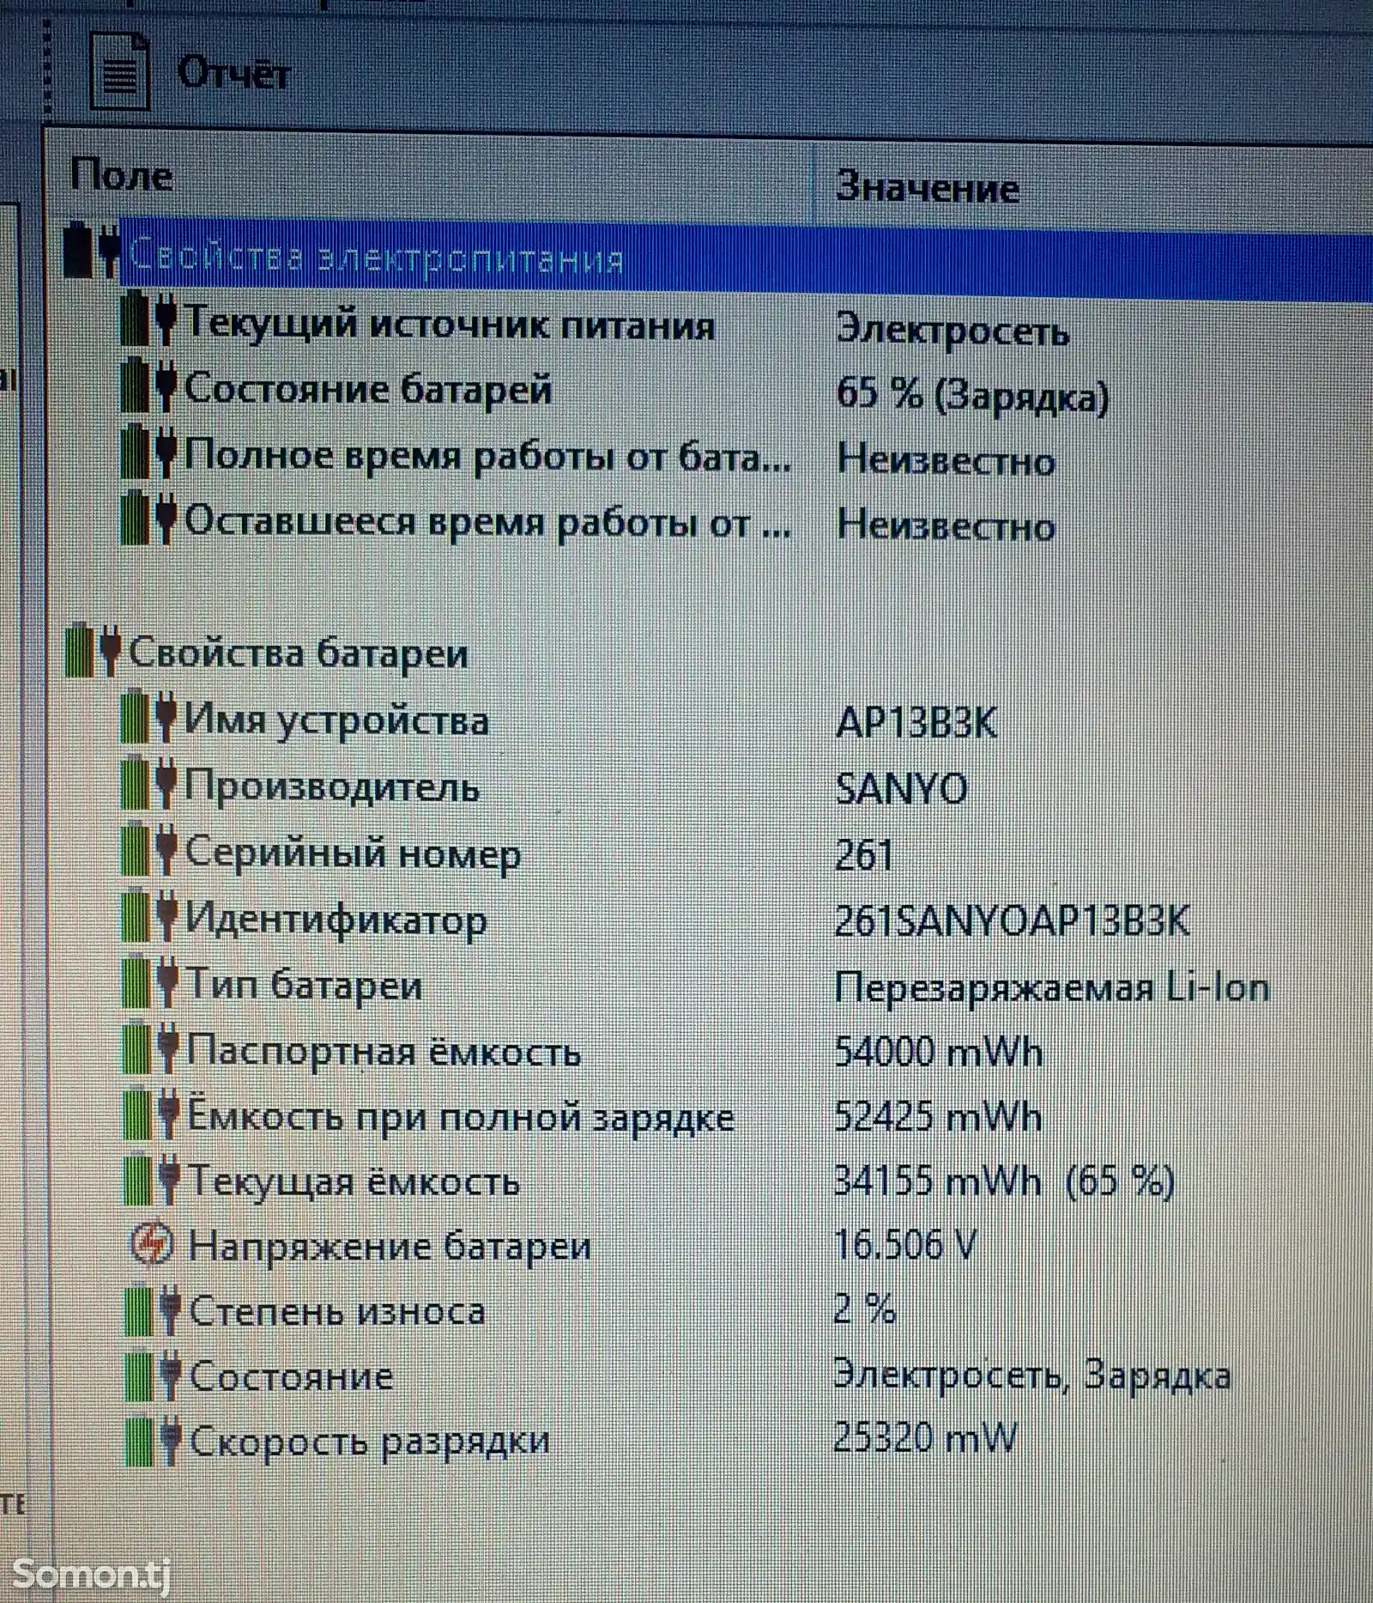Click icon next to Текущая ёмкость
The width and height of the screenshot is (1373, 1603).
(152, 1179)
